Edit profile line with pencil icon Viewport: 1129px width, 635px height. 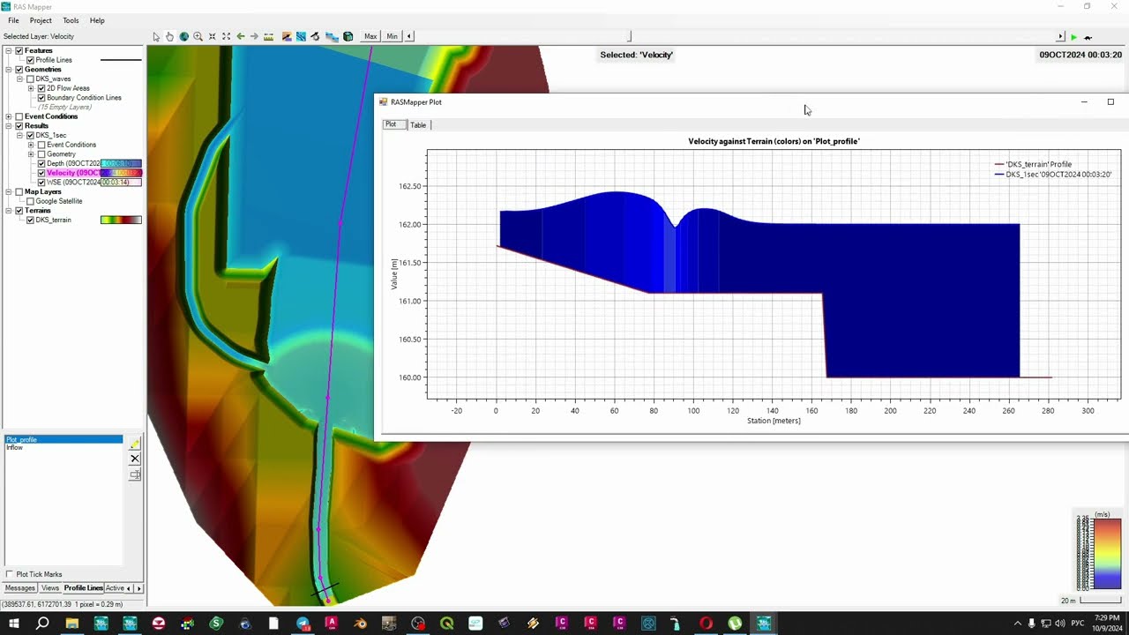click(135, 443)
